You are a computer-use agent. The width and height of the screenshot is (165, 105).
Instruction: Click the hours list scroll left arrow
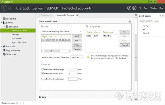(x=42, y=51)
